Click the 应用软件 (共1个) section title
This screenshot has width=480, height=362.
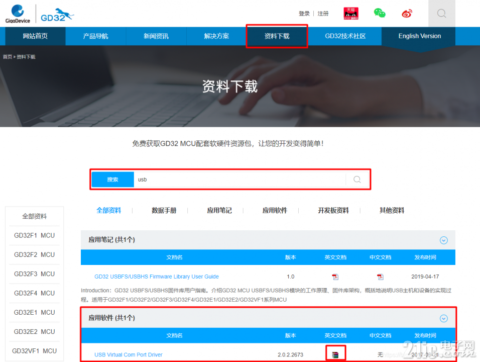click(x=112, y=318)
